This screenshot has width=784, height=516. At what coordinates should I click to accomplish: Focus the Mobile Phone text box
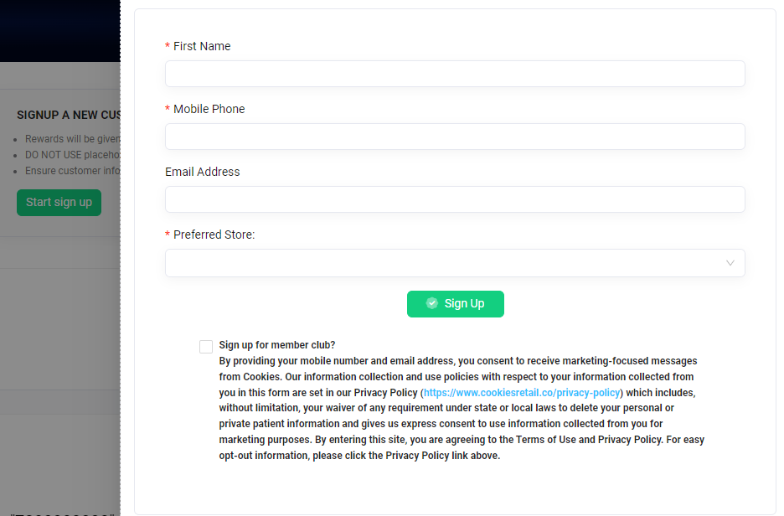[x=455, y=137]
